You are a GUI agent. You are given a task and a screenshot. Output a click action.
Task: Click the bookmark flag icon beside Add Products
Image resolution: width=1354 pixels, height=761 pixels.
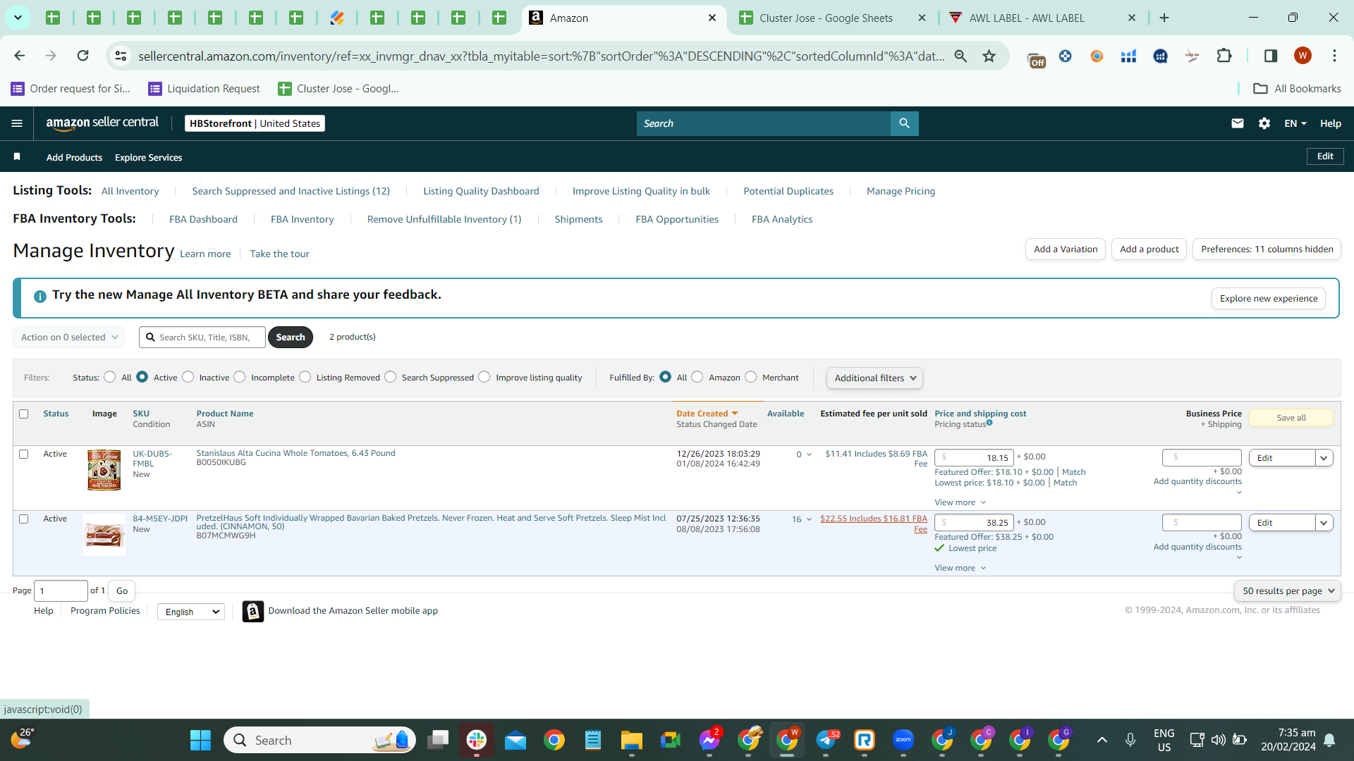17,156
